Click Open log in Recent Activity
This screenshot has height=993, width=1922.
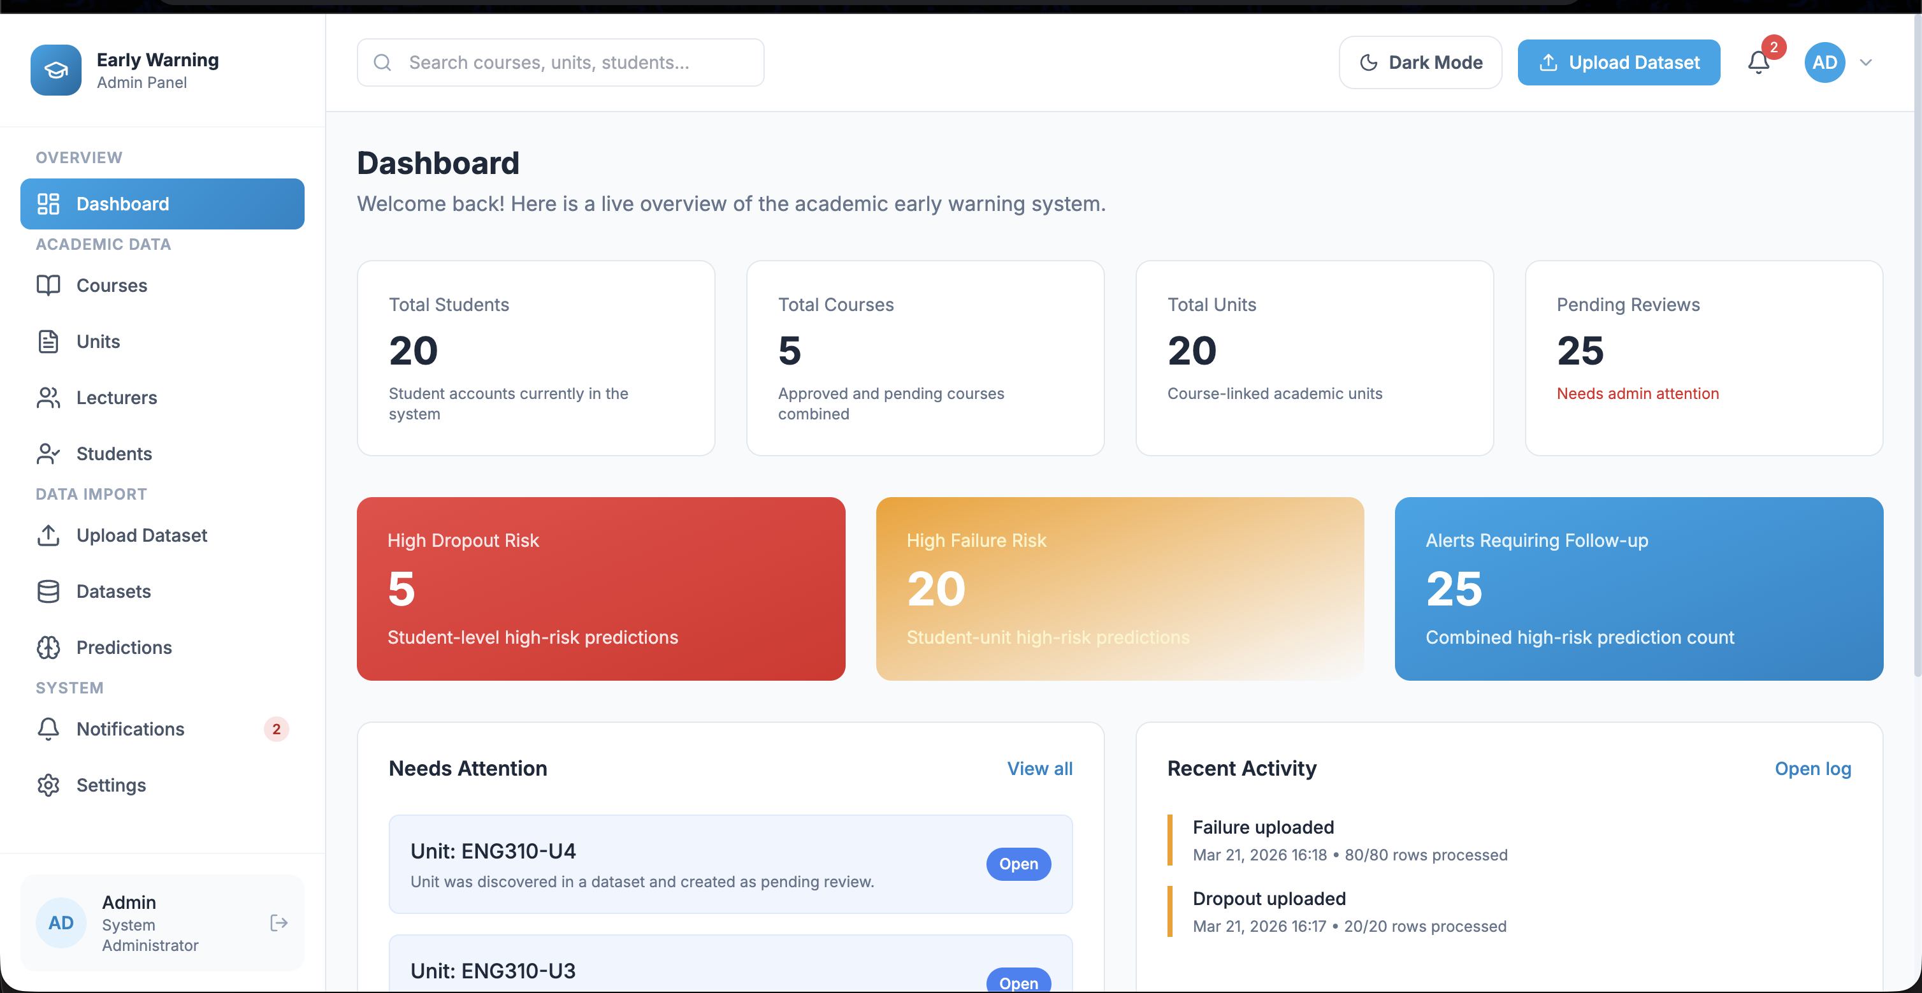click(x=1812, y=769)
